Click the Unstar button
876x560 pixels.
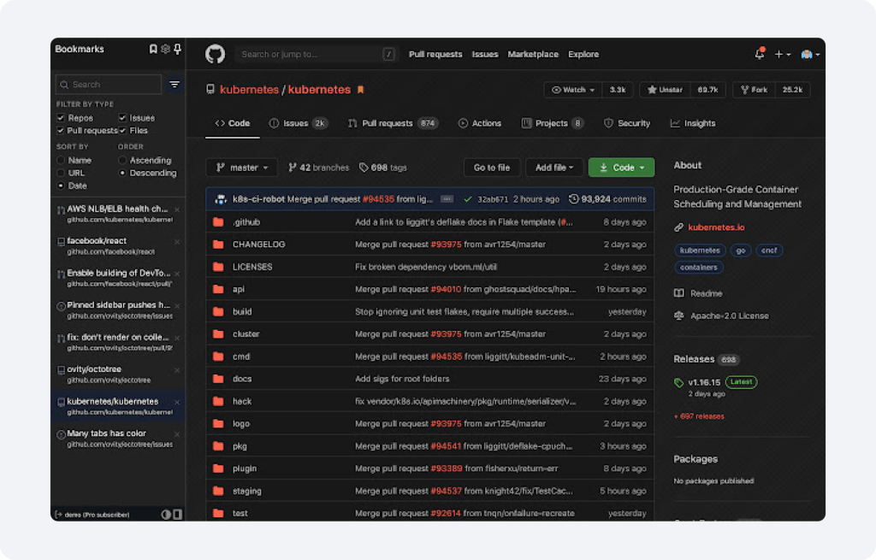pos(665,90)
